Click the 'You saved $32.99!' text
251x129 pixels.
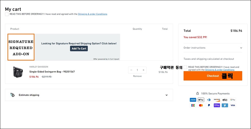195,37
